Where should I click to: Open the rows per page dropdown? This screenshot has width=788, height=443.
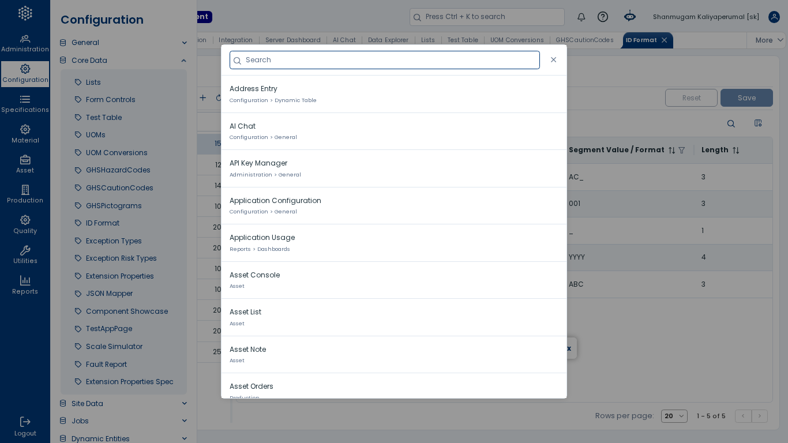click(674, 416)
